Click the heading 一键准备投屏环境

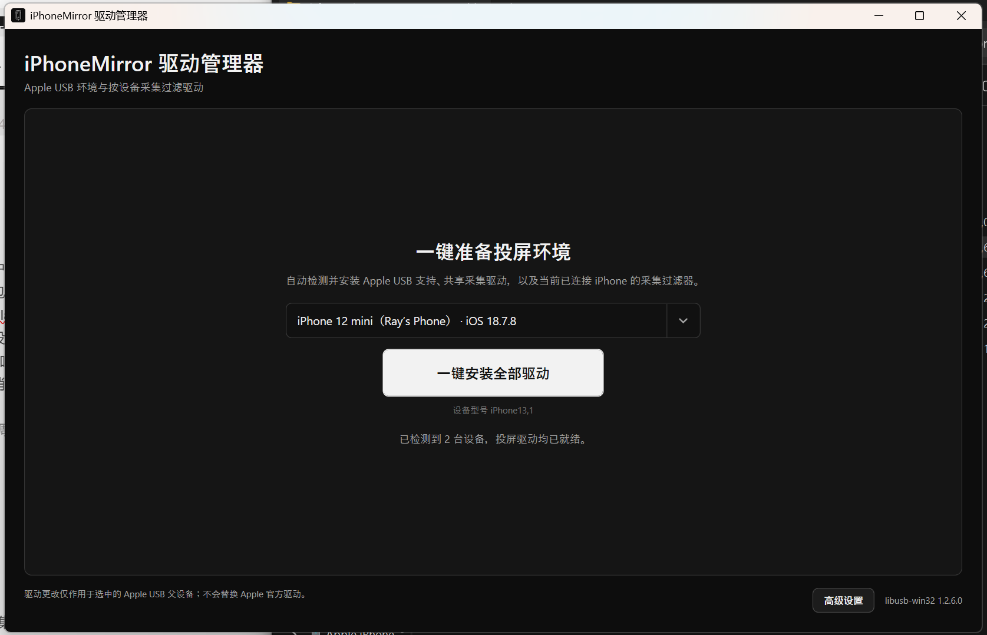pyautogui.click(x=493, y=252)
